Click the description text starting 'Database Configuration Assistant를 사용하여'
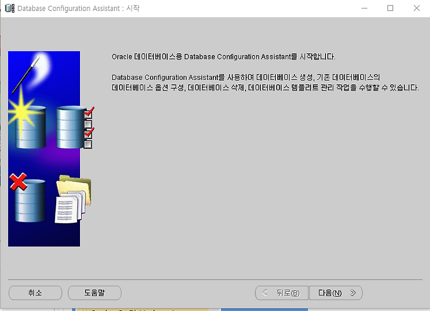430x311 pixels. 245,77
